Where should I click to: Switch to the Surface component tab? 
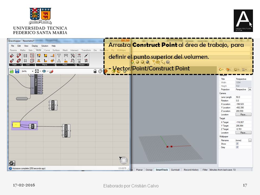56,50
